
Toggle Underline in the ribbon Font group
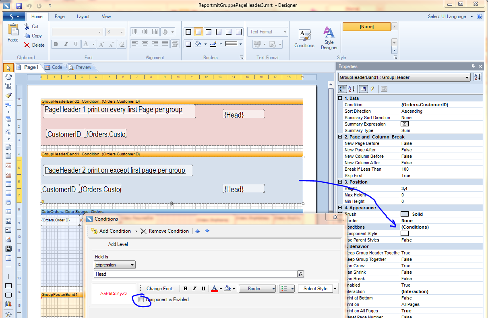tap(76, 44)
